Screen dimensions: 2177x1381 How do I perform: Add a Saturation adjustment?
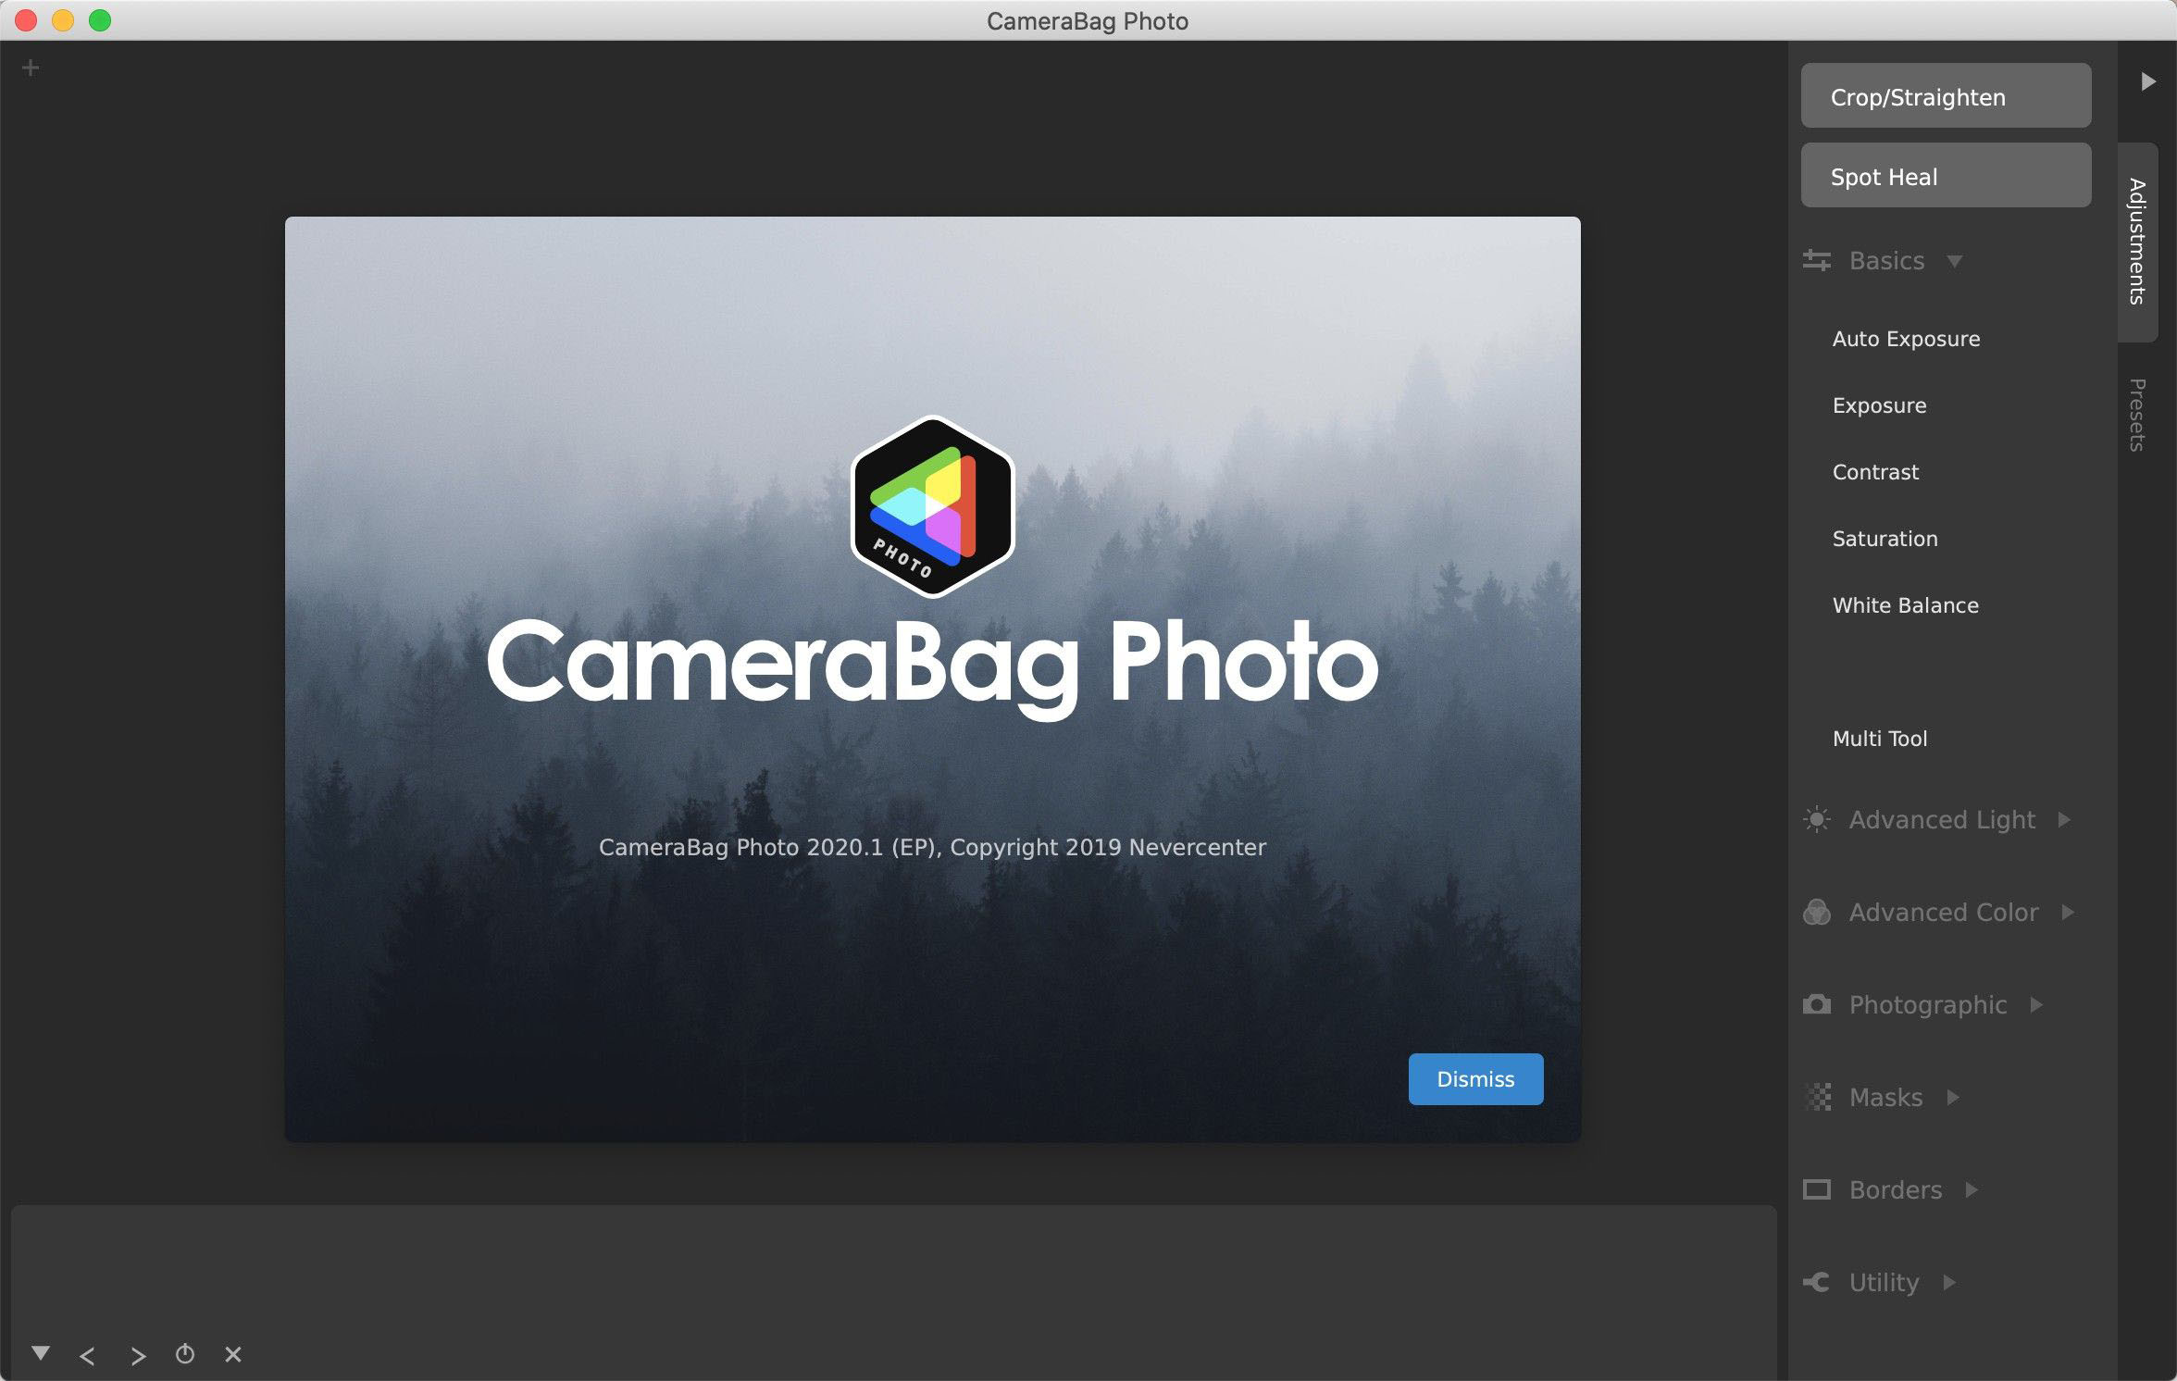click(x=1885, y=539)
